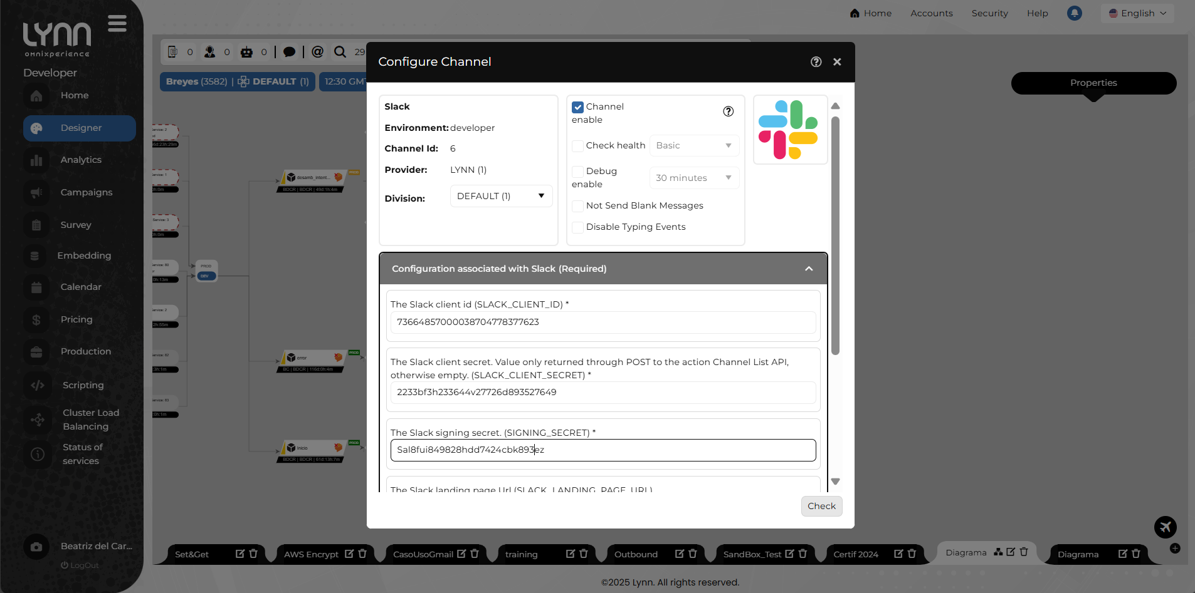Expand the Debug interval 30 minutes dropdown
Screen dimensions: 1195x593
[693, 178]
